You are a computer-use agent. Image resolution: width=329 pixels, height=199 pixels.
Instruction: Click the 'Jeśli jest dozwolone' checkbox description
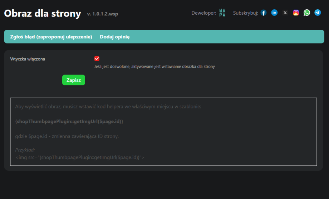click(154, 67)
